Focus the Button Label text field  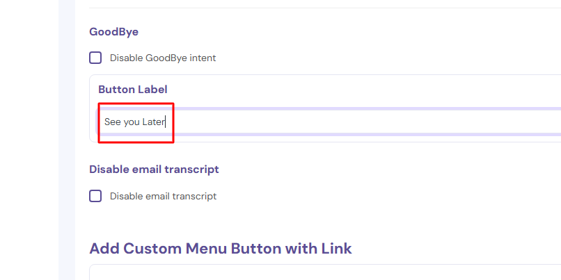327,122
